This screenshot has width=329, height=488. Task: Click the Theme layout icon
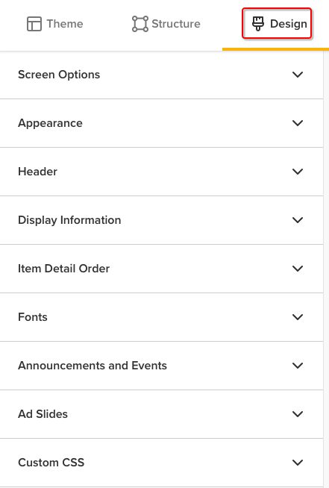34,24
